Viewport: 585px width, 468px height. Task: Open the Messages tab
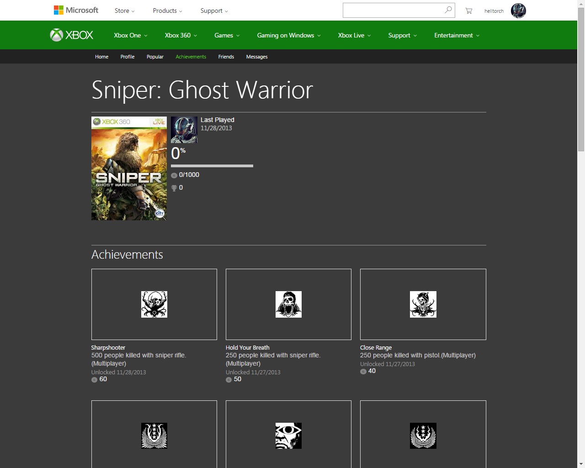[257, 57]
